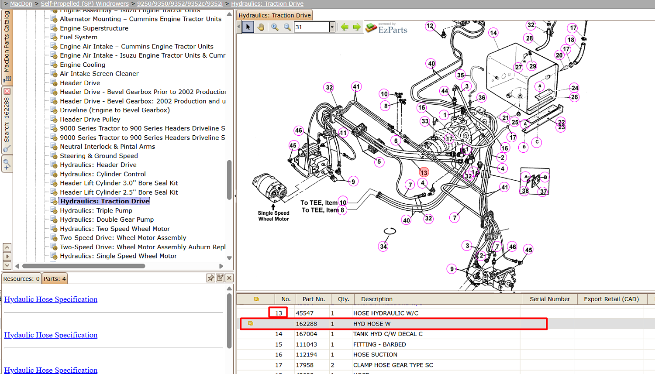This screenshot has height=374, width=655.
Task: Go to next page with green right arrow
Action: coord(357,27)
